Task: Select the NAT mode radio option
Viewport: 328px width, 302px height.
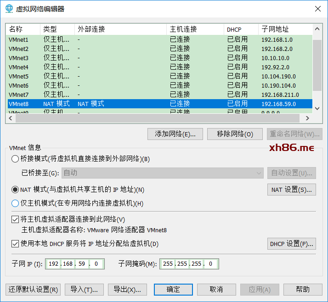Action: pos(15,190)
